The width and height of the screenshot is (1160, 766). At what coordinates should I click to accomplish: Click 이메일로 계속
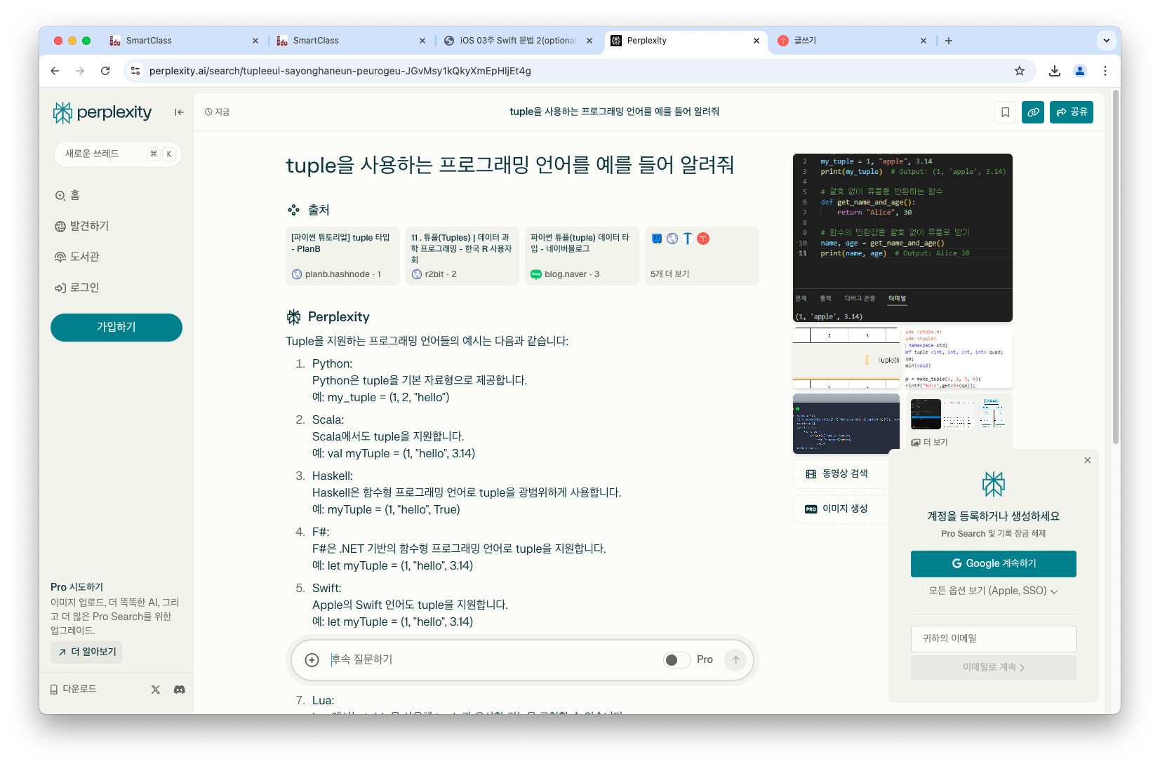(x=993, y=668)
